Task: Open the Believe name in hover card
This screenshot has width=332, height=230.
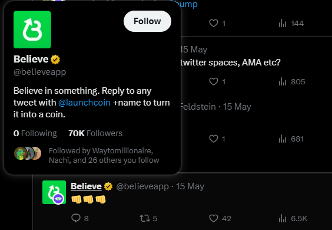Action: click(31, 59)
